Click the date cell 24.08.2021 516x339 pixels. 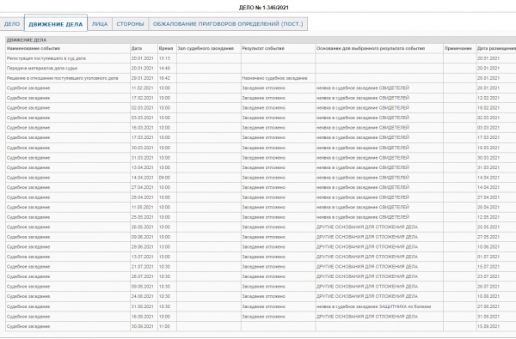point(143,296)
